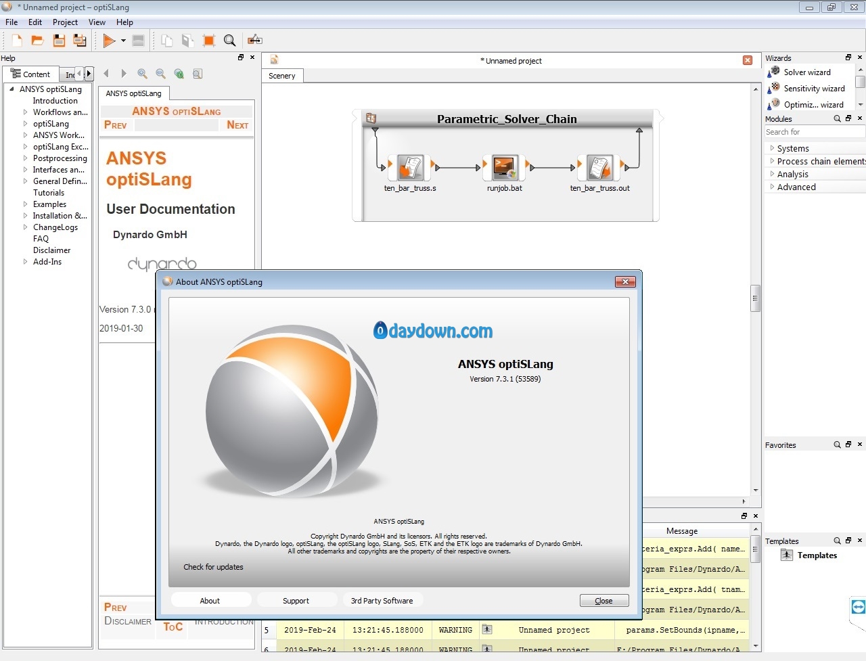Click the NEXT link in the Help page
Screen dimensions: 866x661
[x=237, y=125]
